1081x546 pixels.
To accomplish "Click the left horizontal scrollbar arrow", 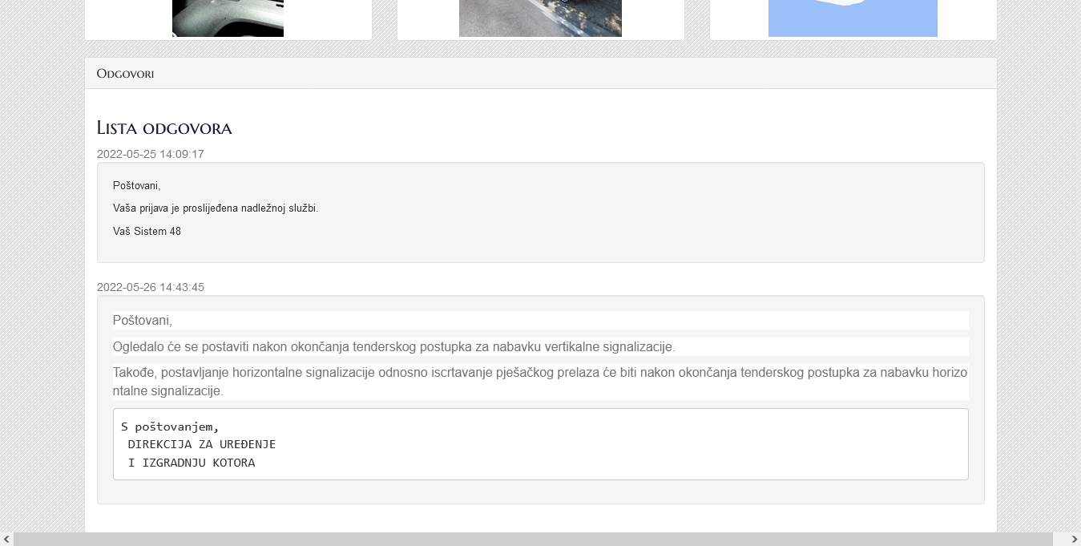I will coord(6,540).
